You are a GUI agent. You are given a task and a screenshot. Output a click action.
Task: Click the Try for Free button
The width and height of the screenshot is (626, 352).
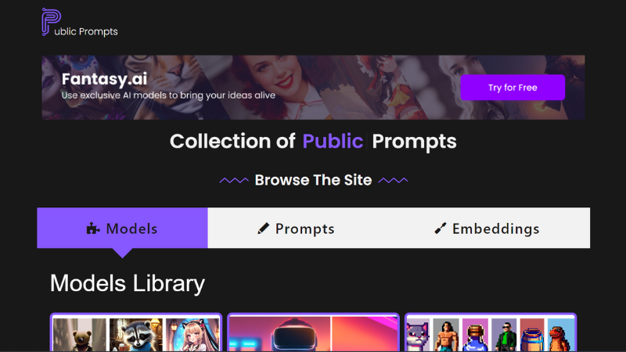(513, 88)
